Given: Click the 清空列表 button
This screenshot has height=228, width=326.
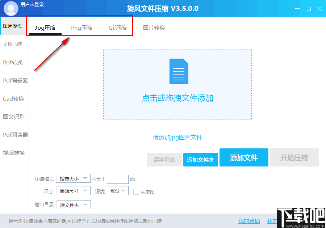Looking at the screenshot, I should [x=164, y=160].
